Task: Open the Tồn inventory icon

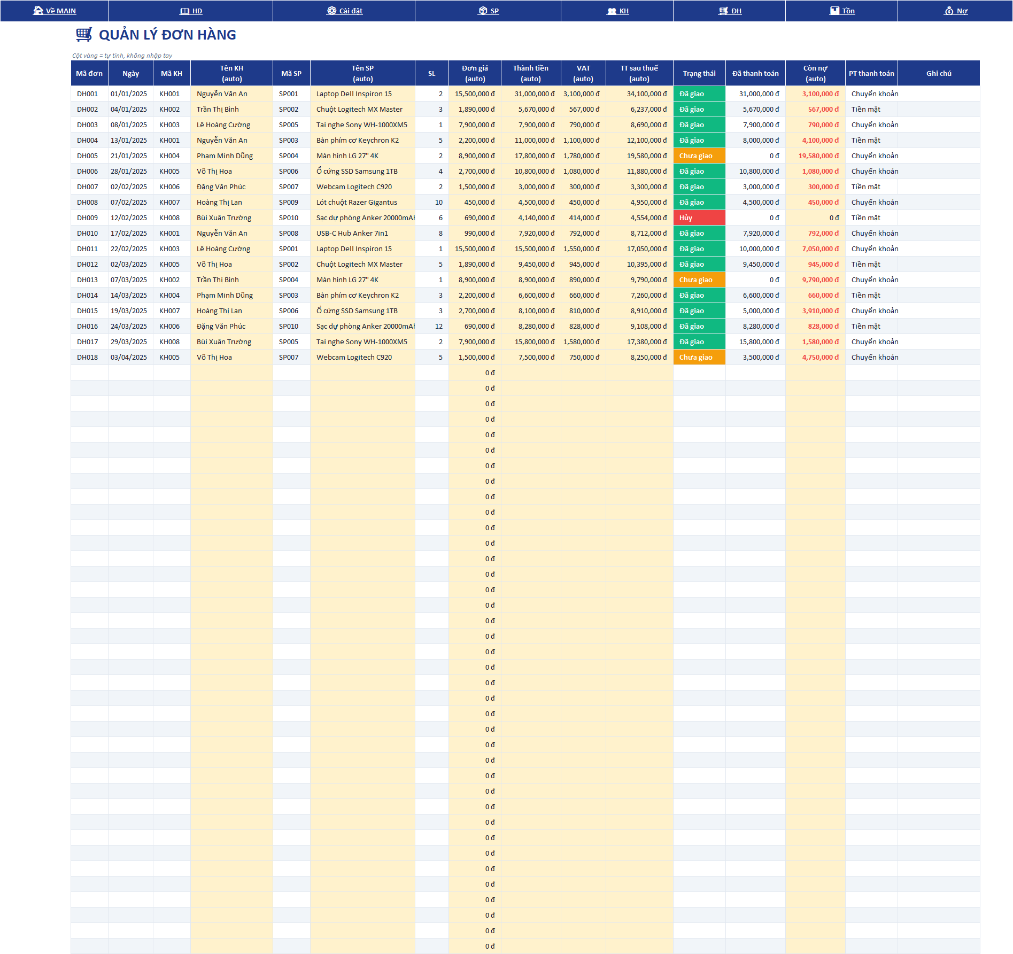Action: point(834,11)
